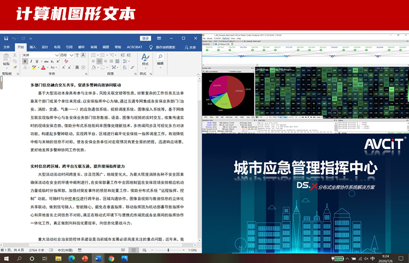Open the Styles (样式) gallery icon
Screen dimensions: 409x263
click(145, 59)
